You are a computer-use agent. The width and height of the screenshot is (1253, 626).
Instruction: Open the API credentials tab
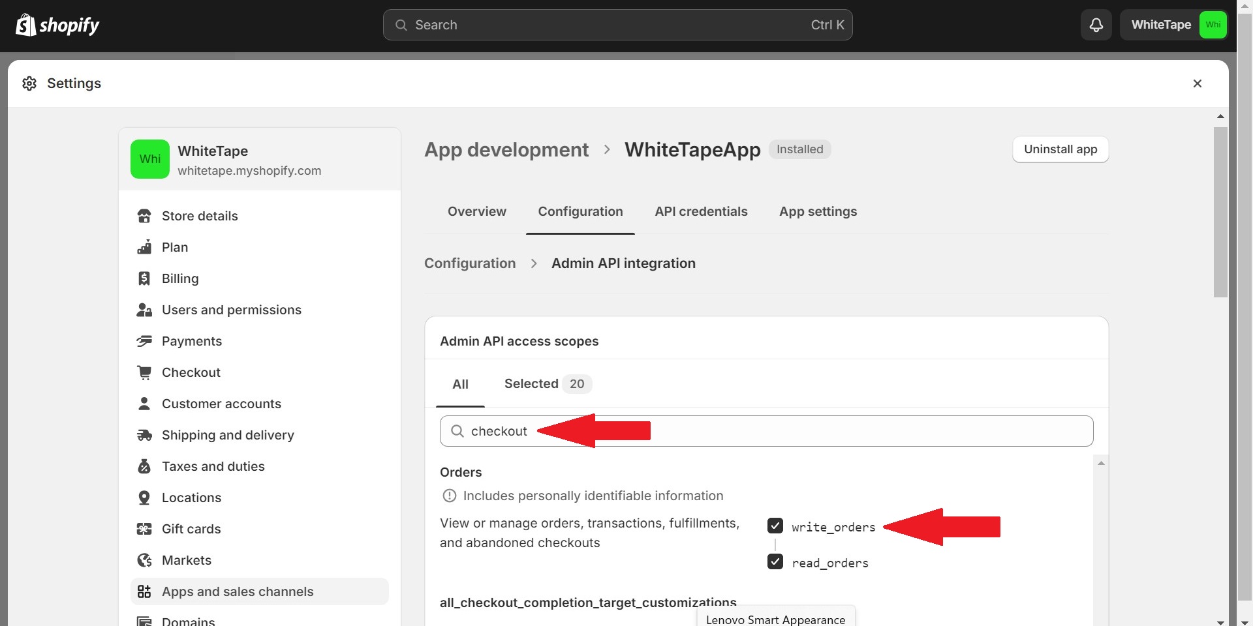[x=701, y=211]
